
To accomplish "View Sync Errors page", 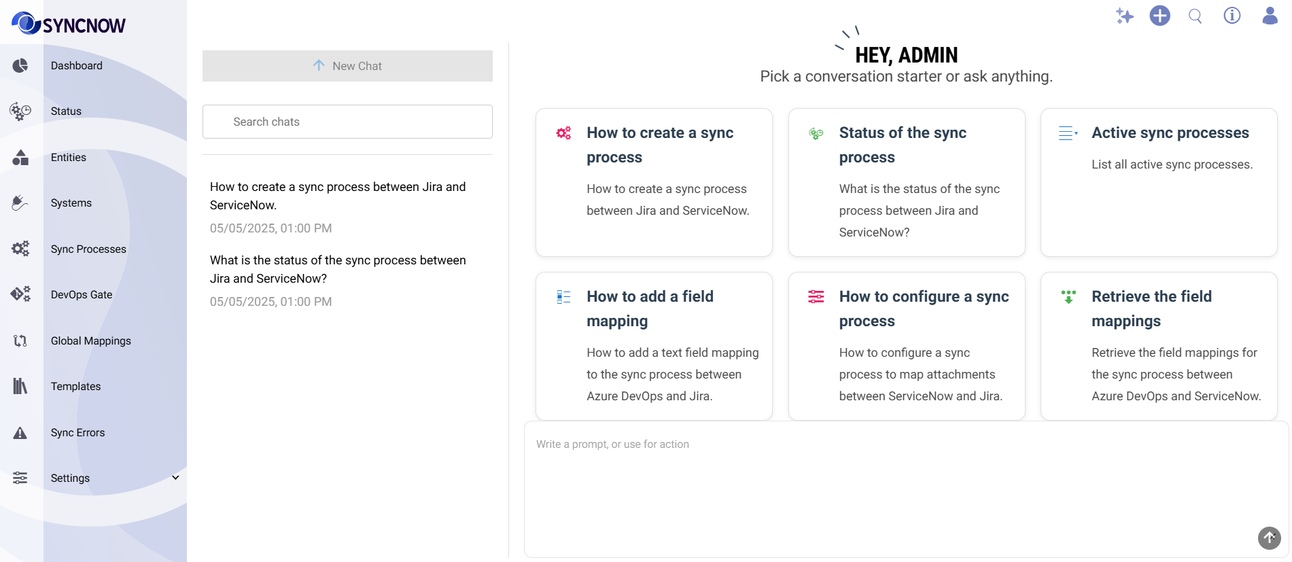I will 77,432.
